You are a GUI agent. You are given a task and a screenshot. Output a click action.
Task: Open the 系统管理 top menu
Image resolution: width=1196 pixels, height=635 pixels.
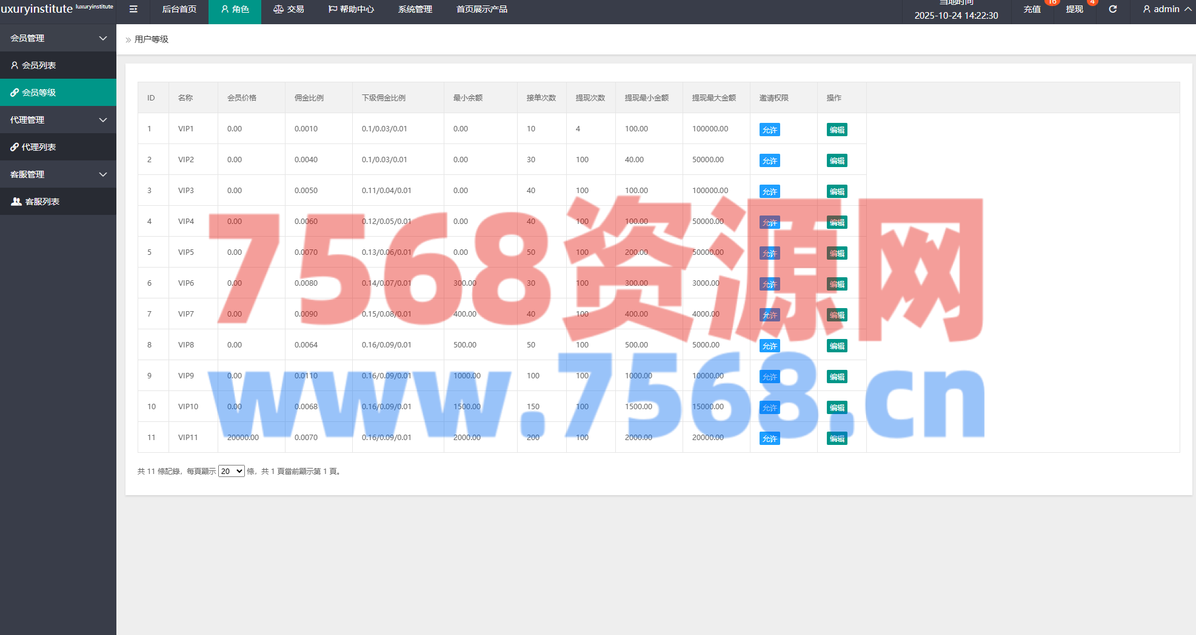[415, 9]
